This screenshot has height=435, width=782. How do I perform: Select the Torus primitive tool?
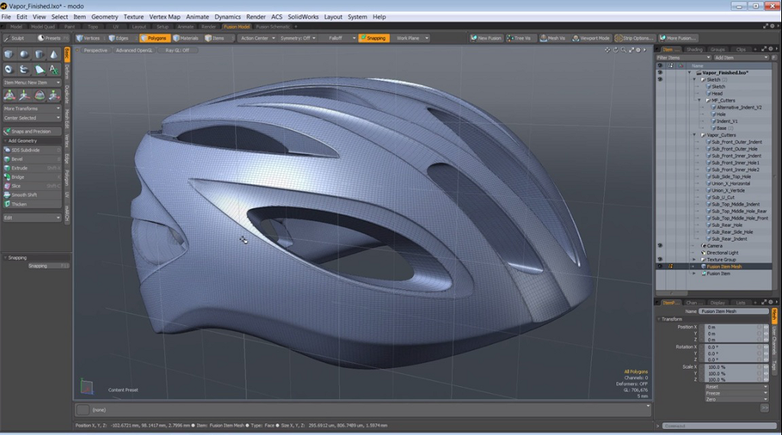(9, 69)
